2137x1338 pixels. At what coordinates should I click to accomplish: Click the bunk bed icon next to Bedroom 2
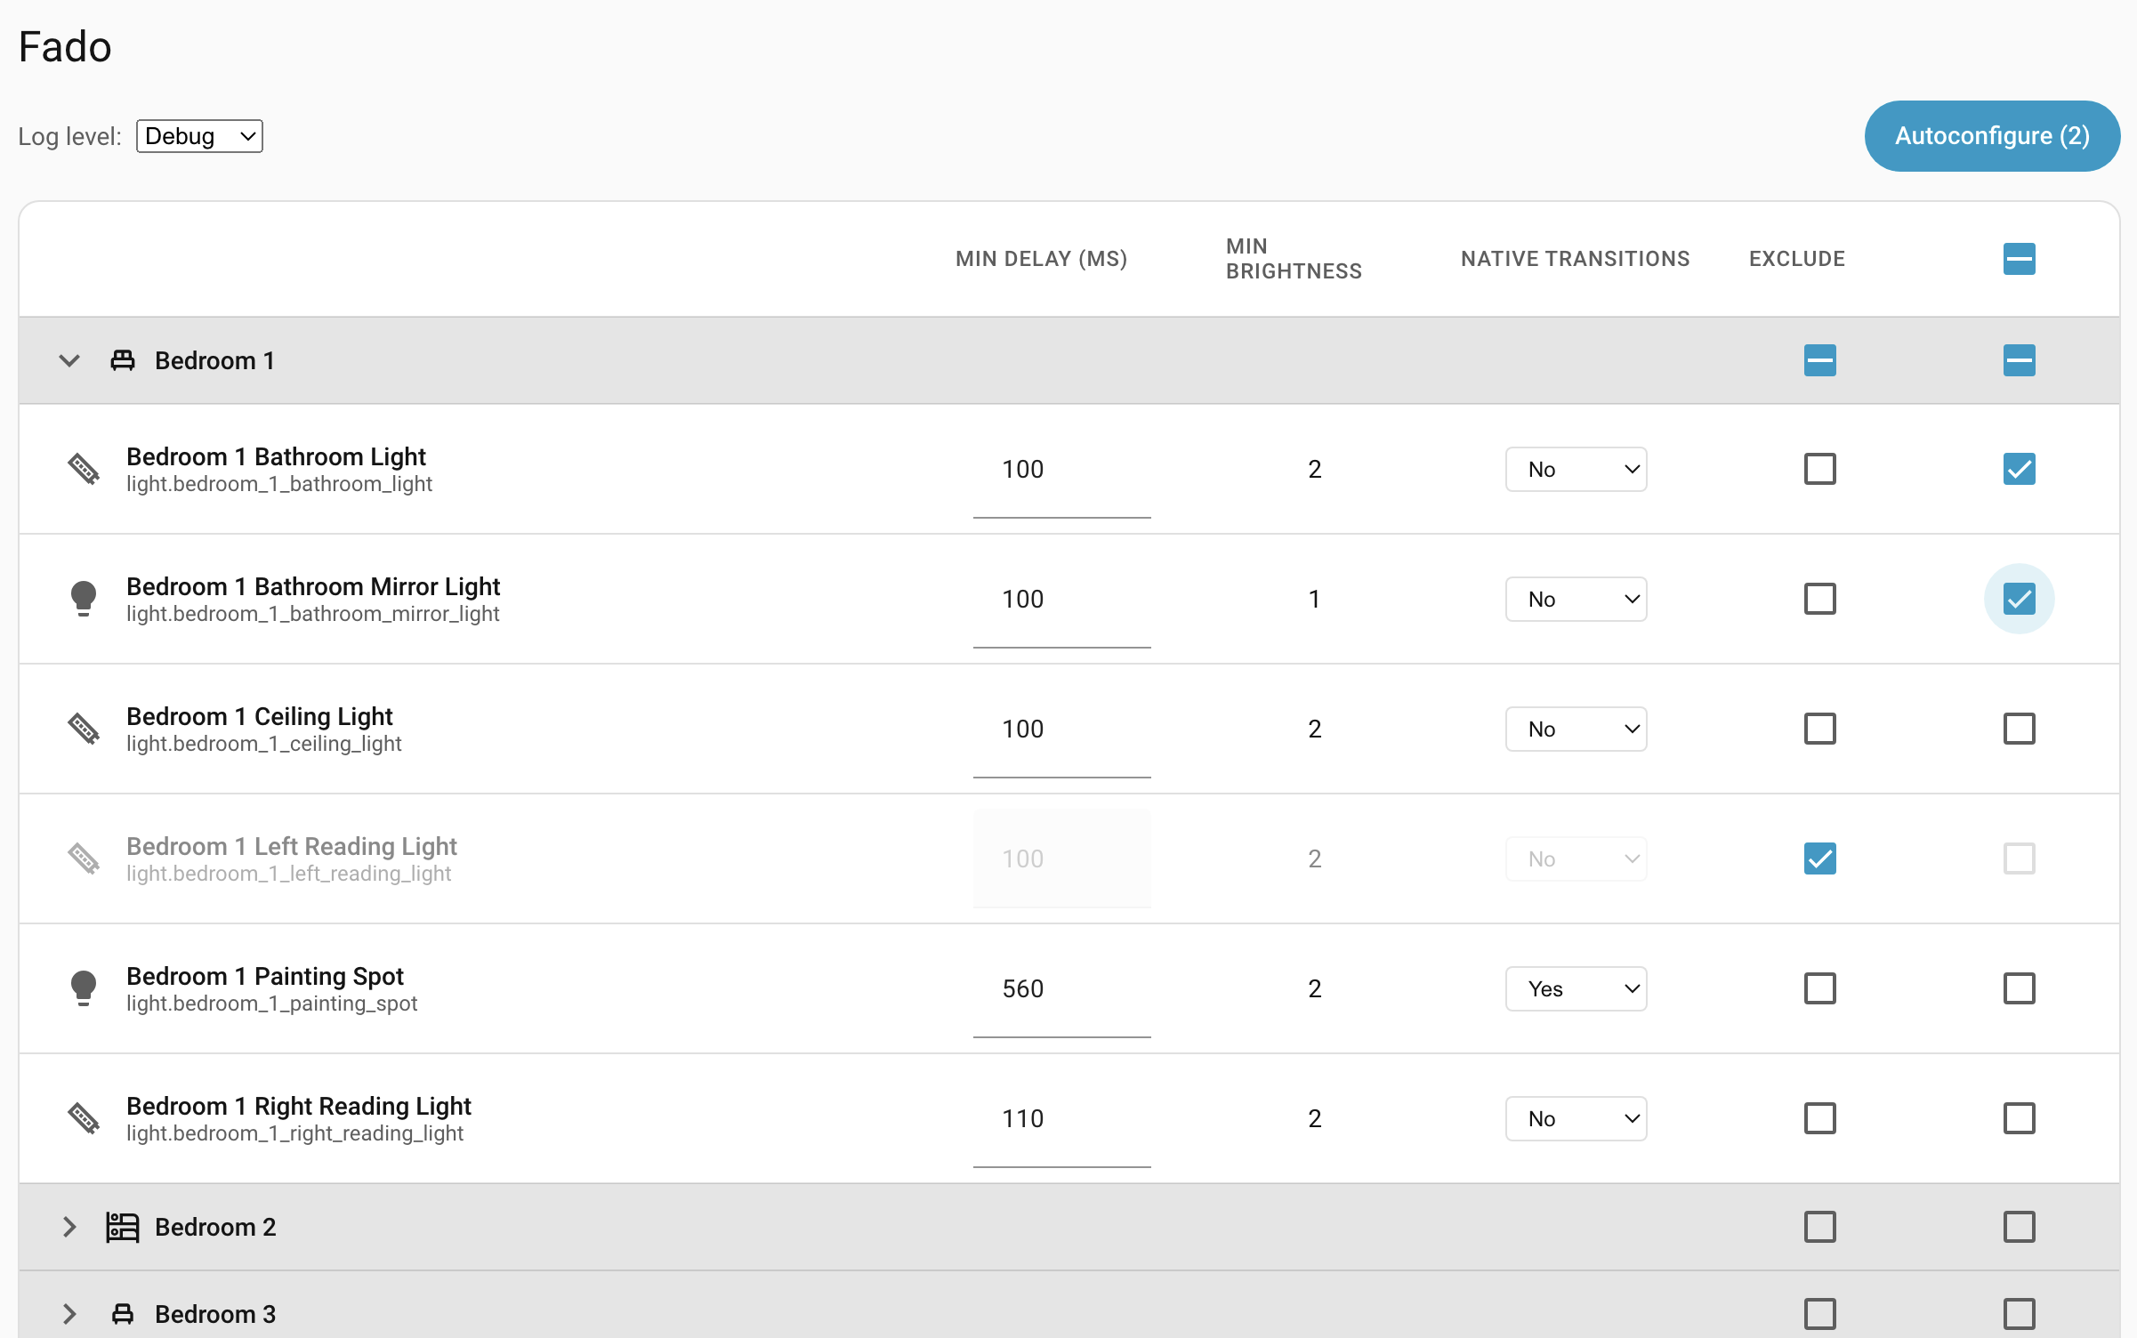(123, 1227)
